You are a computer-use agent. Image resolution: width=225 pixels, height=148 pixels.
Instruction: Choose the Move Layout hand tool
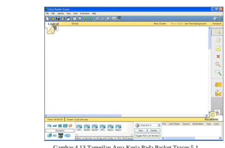[x=218, y=40]
